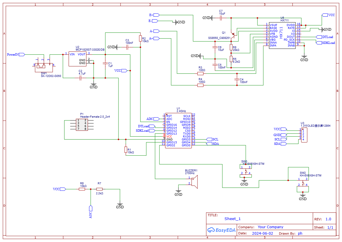Click the red 'VCC' pin label on U1
This screenshot has height=242, width=342.
(169, 137)
